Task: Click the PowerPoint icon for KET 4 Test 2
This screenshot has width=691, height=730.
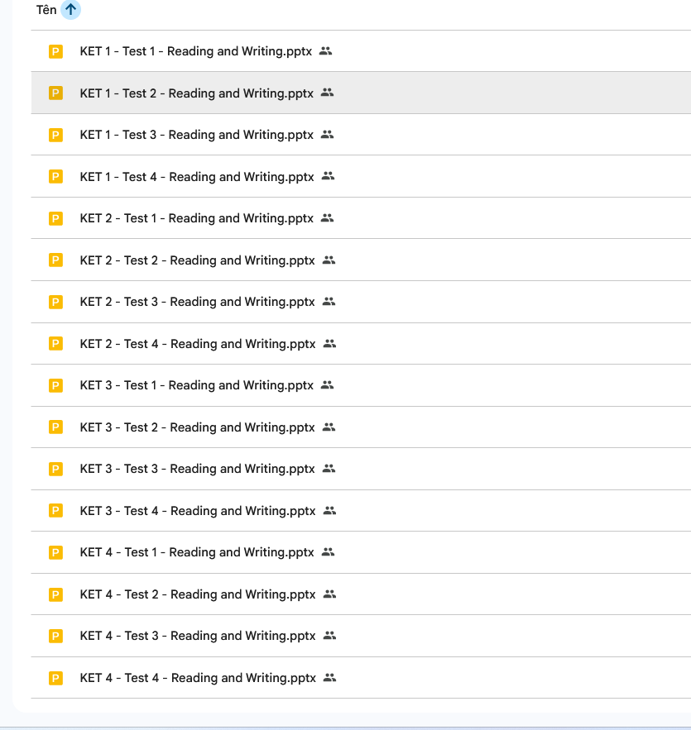Action: 56,594
